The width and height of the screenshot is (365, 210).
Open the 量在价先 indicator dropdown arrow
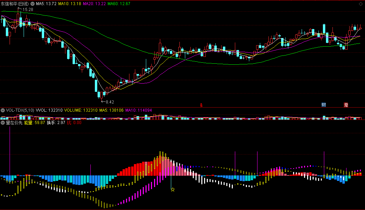click(x=3, y=123)
